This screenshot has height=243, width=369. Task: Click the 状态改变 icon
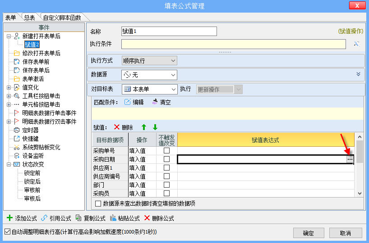click(17, 164)
